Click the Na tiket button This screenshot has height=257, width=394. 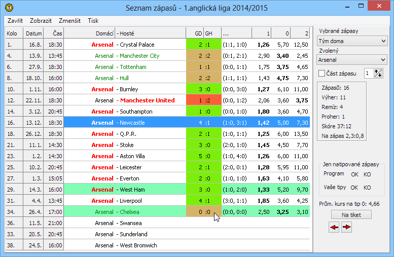pyautogui.click(x=351, y=215)
